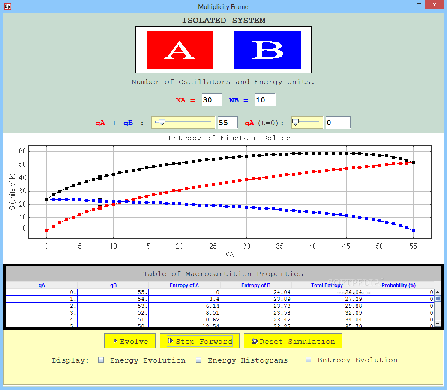The image size is (447, 390).
Task: Click the Probability (%) column header
Action: tap(399, 285)
